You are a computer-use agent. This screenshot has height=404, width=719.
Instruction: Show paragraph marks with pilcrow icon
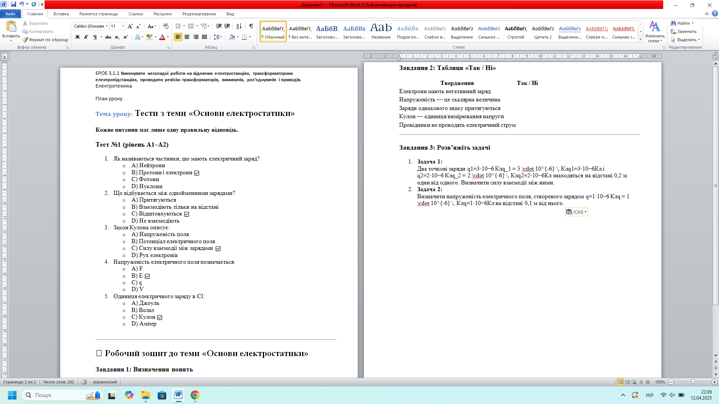pos(251,26)
